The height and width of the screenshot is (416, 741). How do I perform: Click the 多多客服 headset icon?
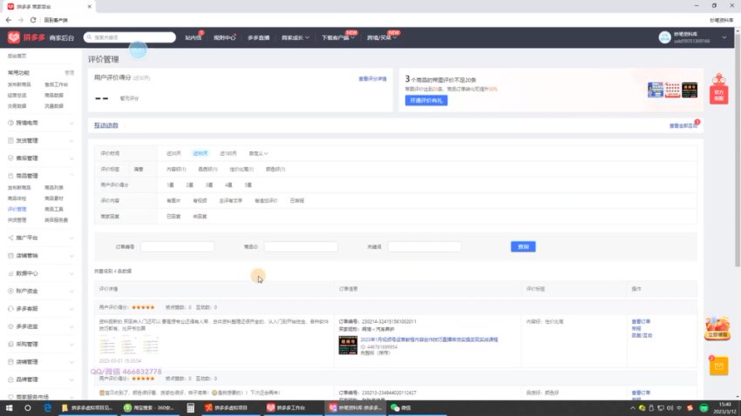click(10, 308)
